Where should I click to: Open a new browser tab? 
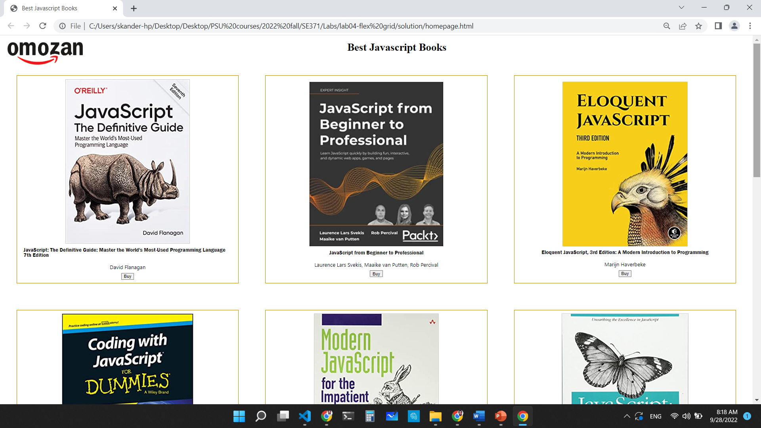point(134,8)
